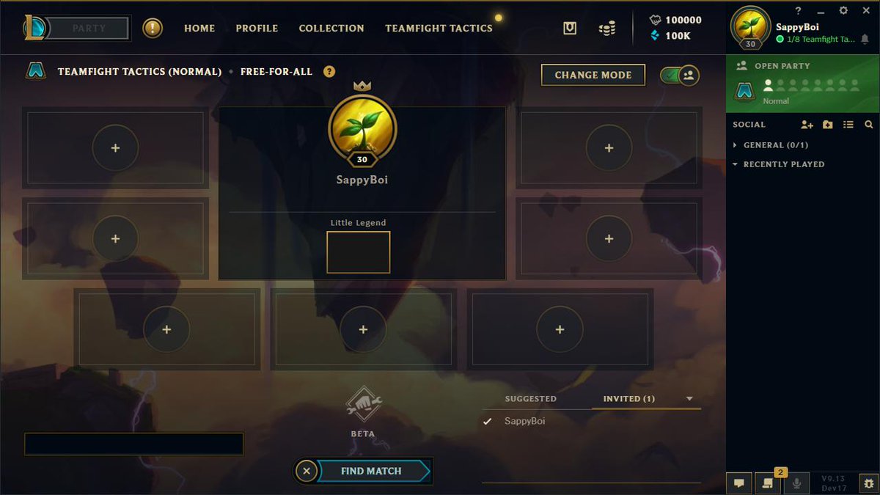
Task: Open the chat bubble icon at bottom
Action: coord(739,483)
